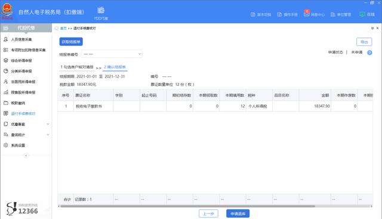The width and height of the screenshot is (382, 219).
Task: Click the operation manual icon in header
Action: click(x=279, y=14)
